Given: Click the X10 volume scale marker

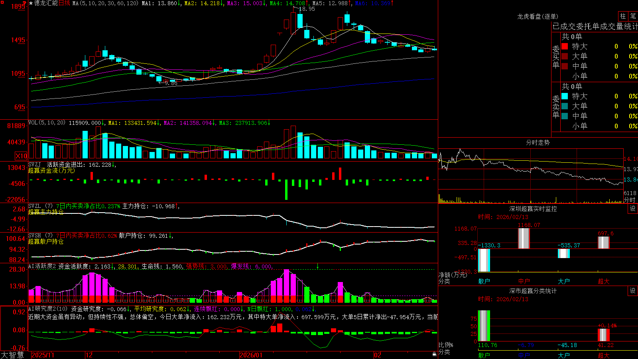Looking at the screenshot, I should coord(21,156).
